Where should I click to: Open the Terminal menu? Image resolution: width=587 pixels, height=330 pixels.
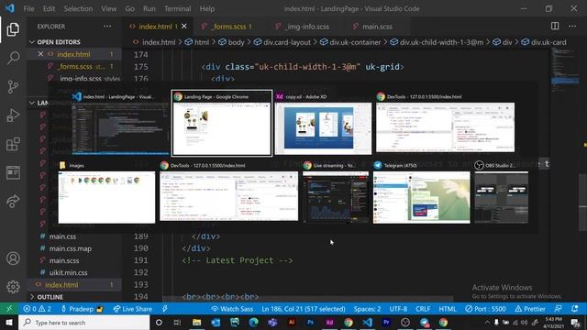pos(177,8)
